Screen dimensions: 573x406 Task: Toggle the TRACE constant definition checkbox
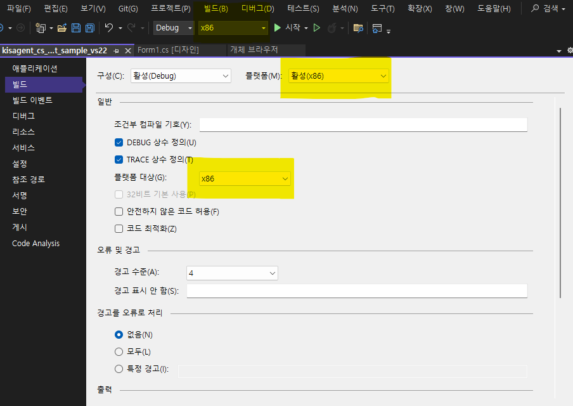pos(119,159)
